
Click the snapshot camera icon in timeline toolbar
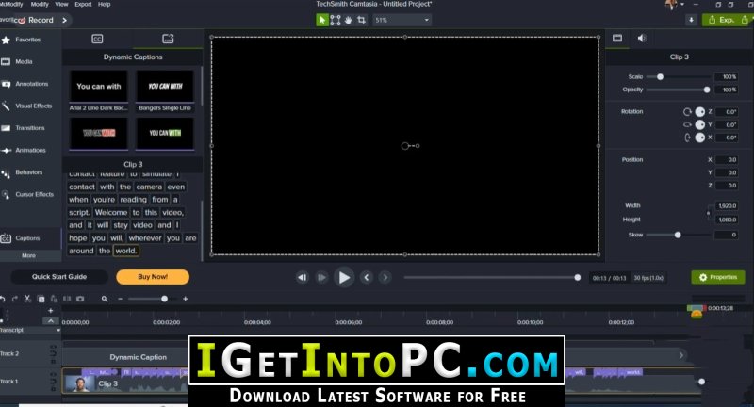click(x=80, y=299)
